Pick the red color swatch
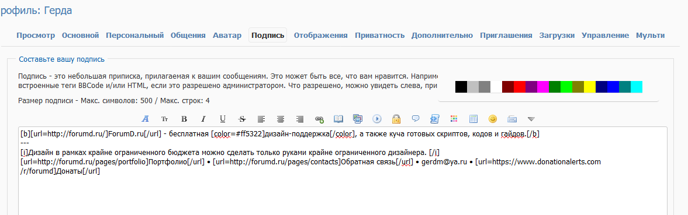Viewport: 688px width, 215px height. click(520, 86)
